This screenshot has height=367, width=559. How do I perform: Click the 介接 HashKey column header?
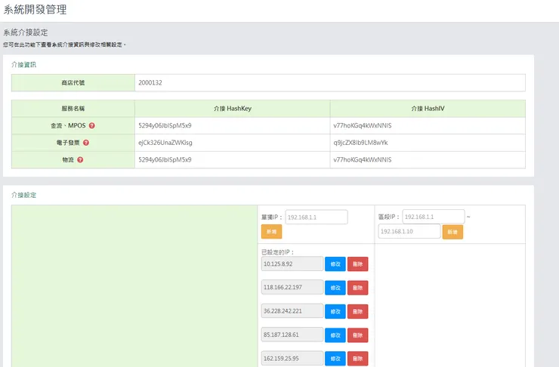233,108
